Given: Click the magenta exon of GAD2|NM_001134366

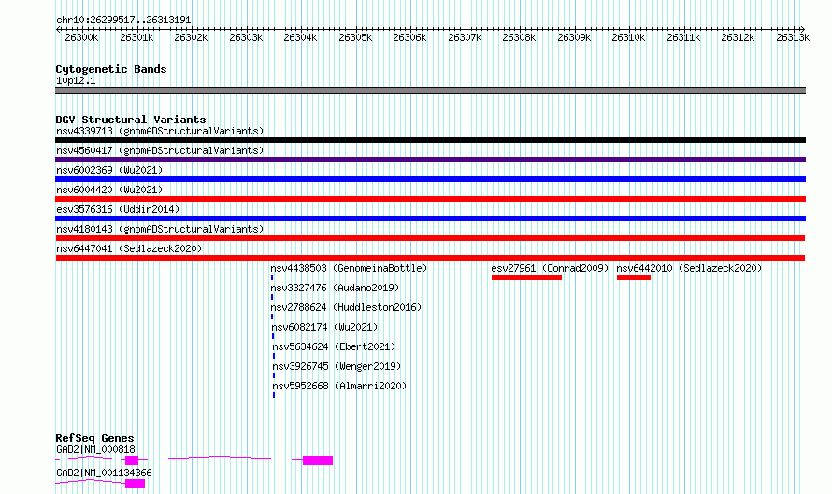Looking at the screenshot, I should pyautogui.click(x=135, y=484).
